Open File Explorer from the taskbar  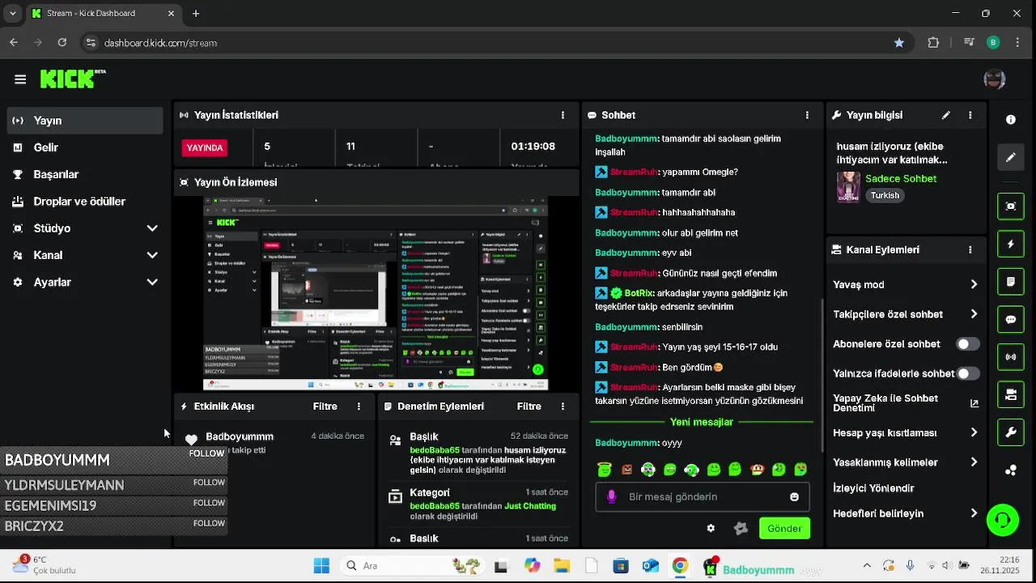pos(562,566)
